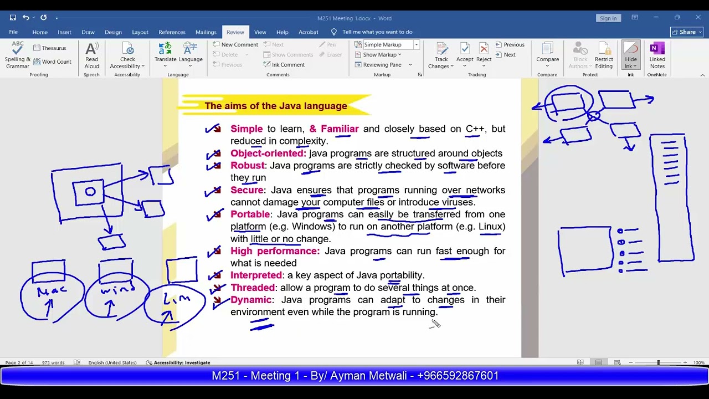The image size is (709, 399).
Task: Click 973 words in status bar
Action: click(x=53, y=362)
